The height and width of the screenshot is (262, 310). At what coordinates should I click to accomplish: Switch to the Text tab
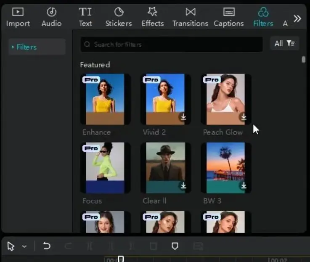(85, 17)
